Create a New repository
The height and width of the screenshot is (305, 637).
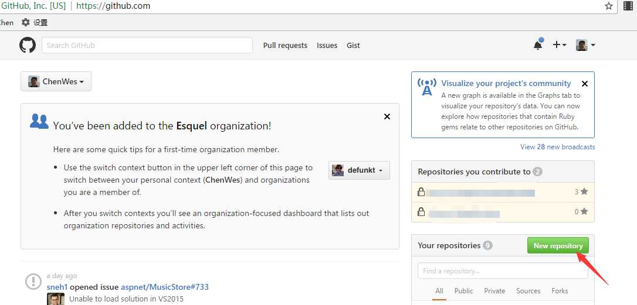[558, 245]
